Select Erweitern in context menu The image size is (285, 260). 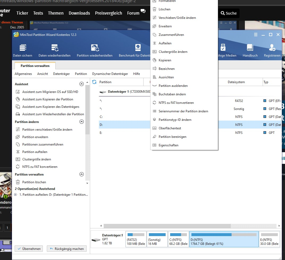tap(184, 26)
